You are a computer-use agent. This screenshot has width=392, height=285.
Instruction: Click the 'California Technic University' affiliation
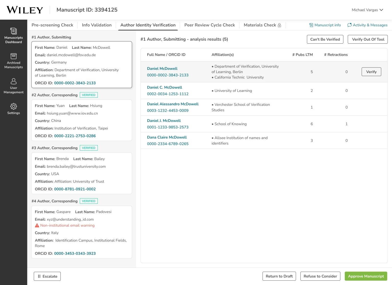click(x=239, y=77)
